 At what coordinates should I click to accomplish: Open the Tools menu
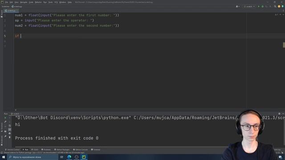pos(50,2)
